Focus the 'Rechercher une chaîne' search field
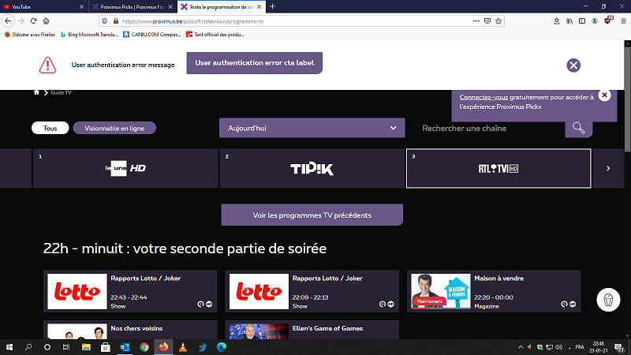This screenshot has height=355, width=631. 490,128
